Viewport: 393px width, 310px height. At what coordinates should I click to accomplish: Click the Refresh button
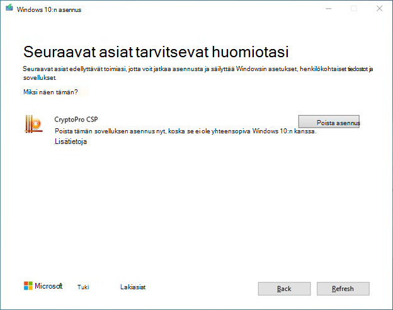(343, 289)
